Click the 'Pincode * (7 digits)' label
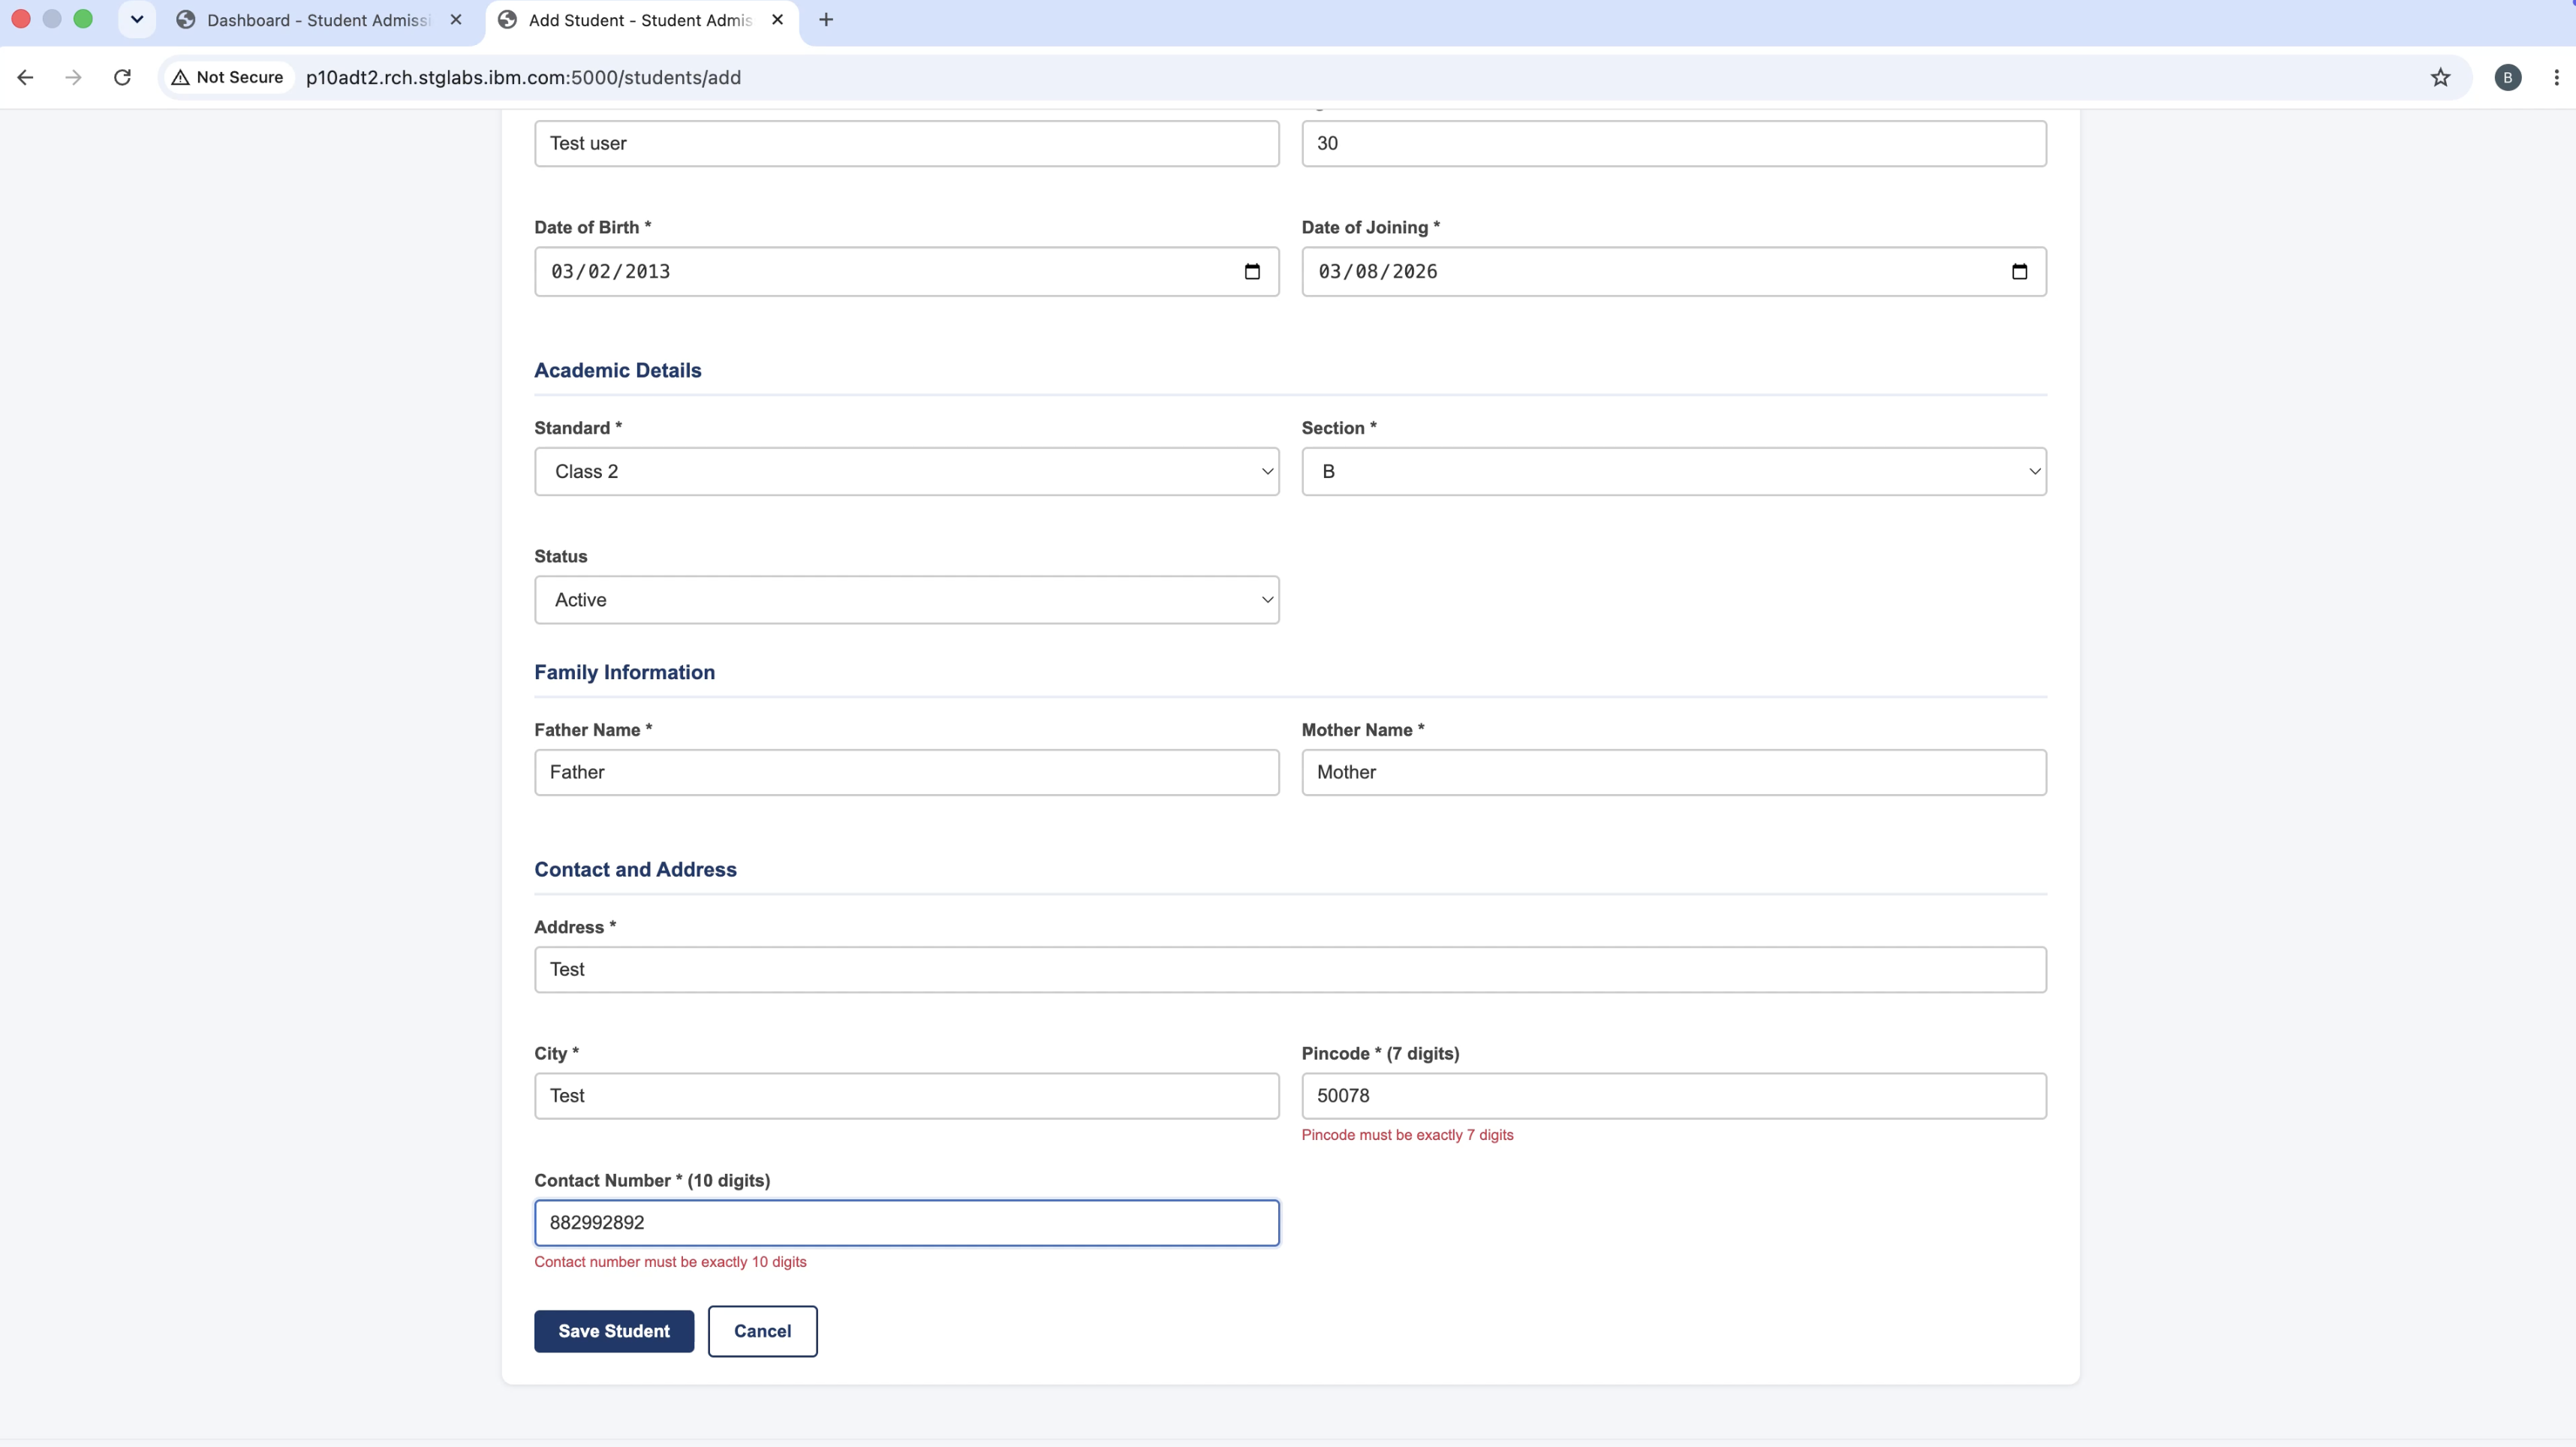The width and height of the screenshot is (2576, 1447). [x=1380, y=1053]
